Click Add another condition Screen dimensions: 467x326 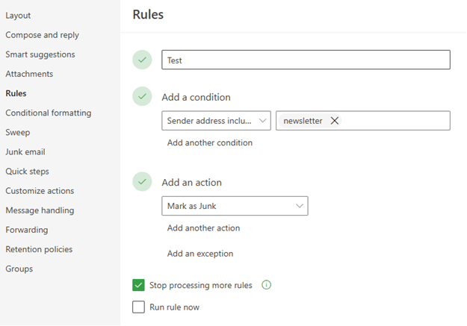[210, 142]
